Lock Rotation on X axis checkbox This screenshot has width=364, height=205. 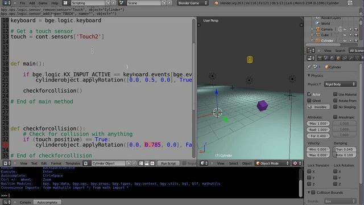pos(335,171)
